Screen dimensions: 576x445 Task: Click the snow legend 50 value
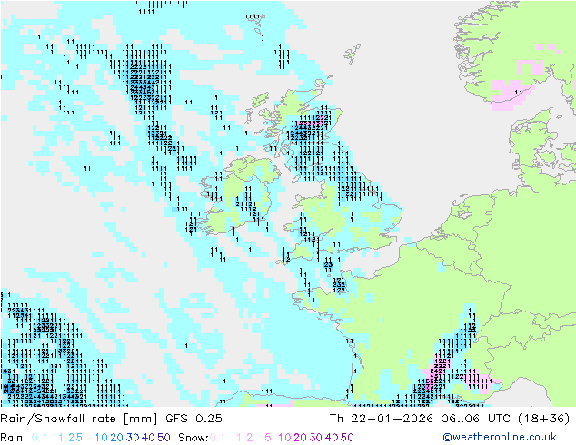[347, 438]
